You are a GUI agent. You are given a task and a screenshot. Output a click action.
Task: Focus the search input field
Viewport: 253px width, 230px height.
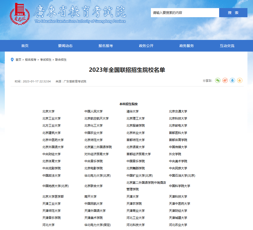coord(185,13)
